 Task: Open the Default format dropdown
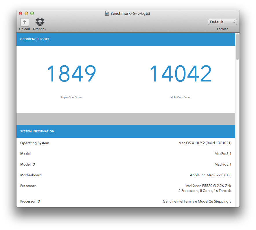coord(222,22)
